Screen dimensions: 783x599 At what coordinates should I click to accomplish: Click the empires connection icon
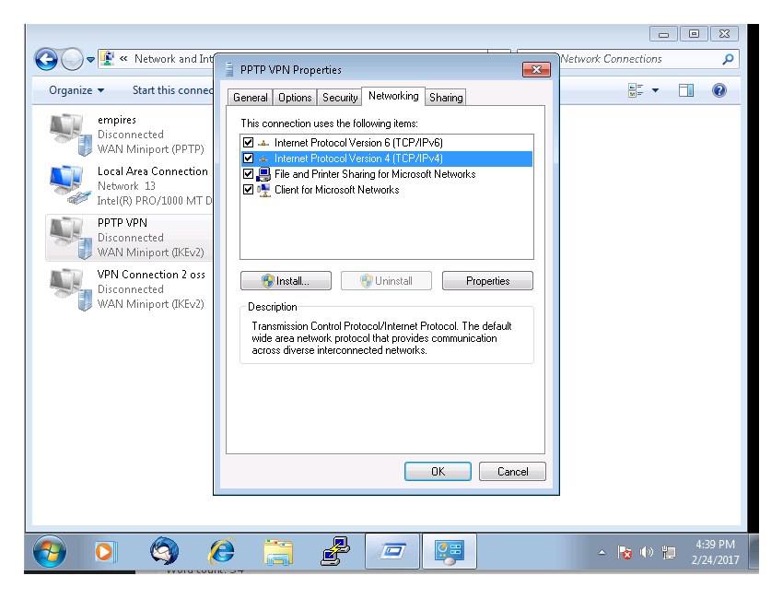point(70,134)
